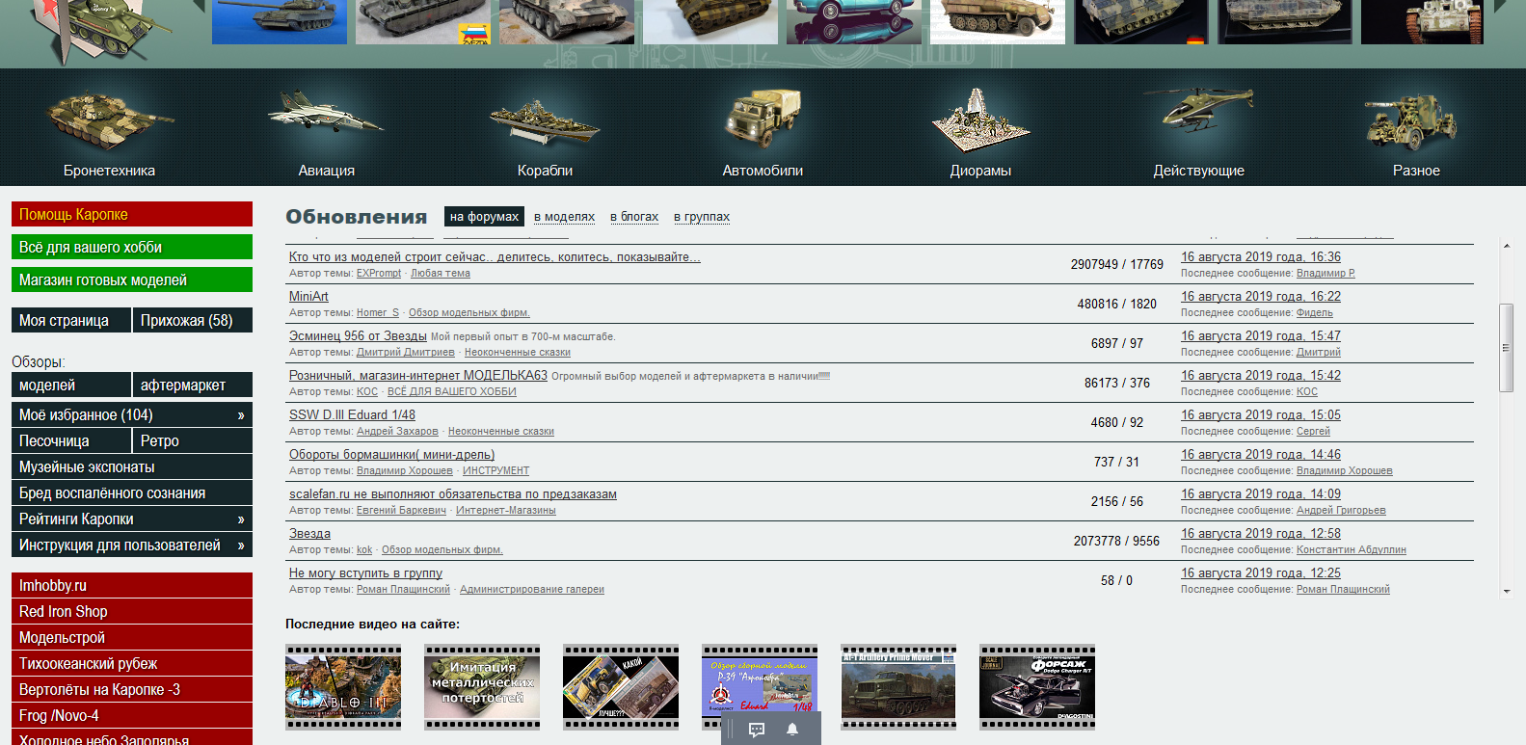
Task: Select the Корабли ship category icon
Action: pyautogui.click(x=545, y=122)
